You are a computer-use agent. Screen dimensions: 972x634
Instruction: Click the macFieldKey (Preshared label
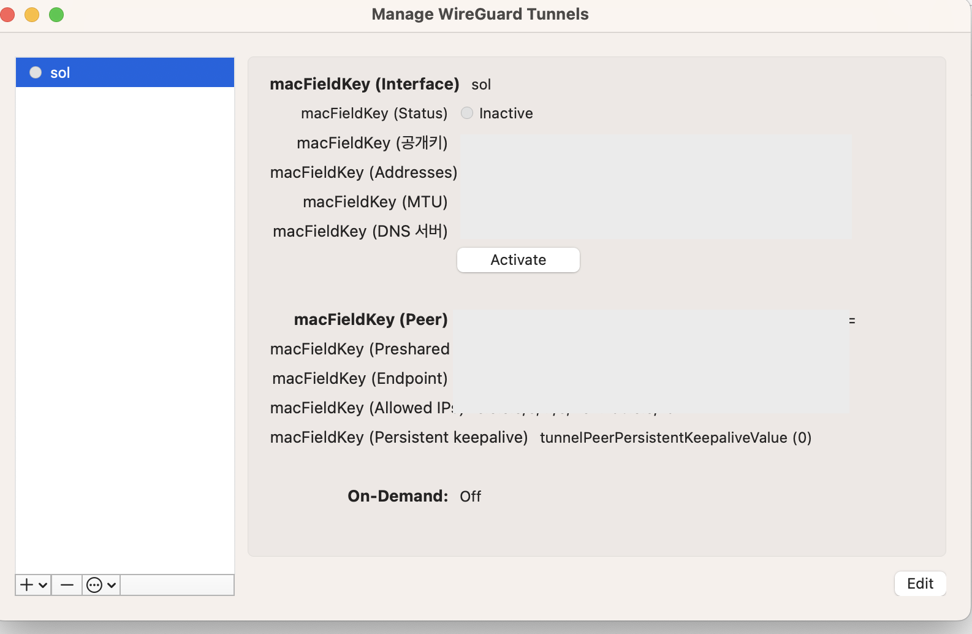click(360, 349)
